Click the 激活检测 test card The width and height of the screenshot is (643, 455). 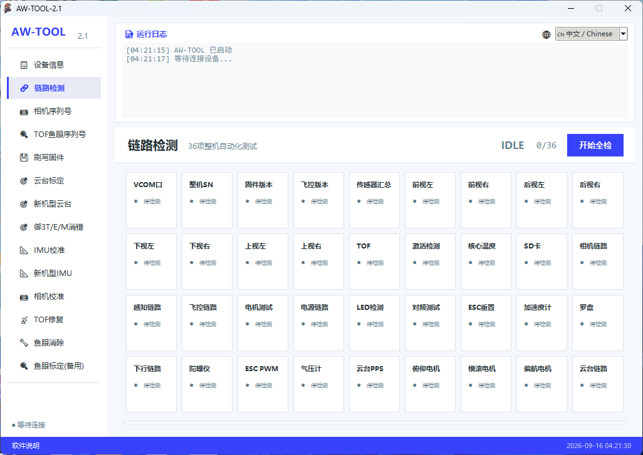click(x=430, y=262)
